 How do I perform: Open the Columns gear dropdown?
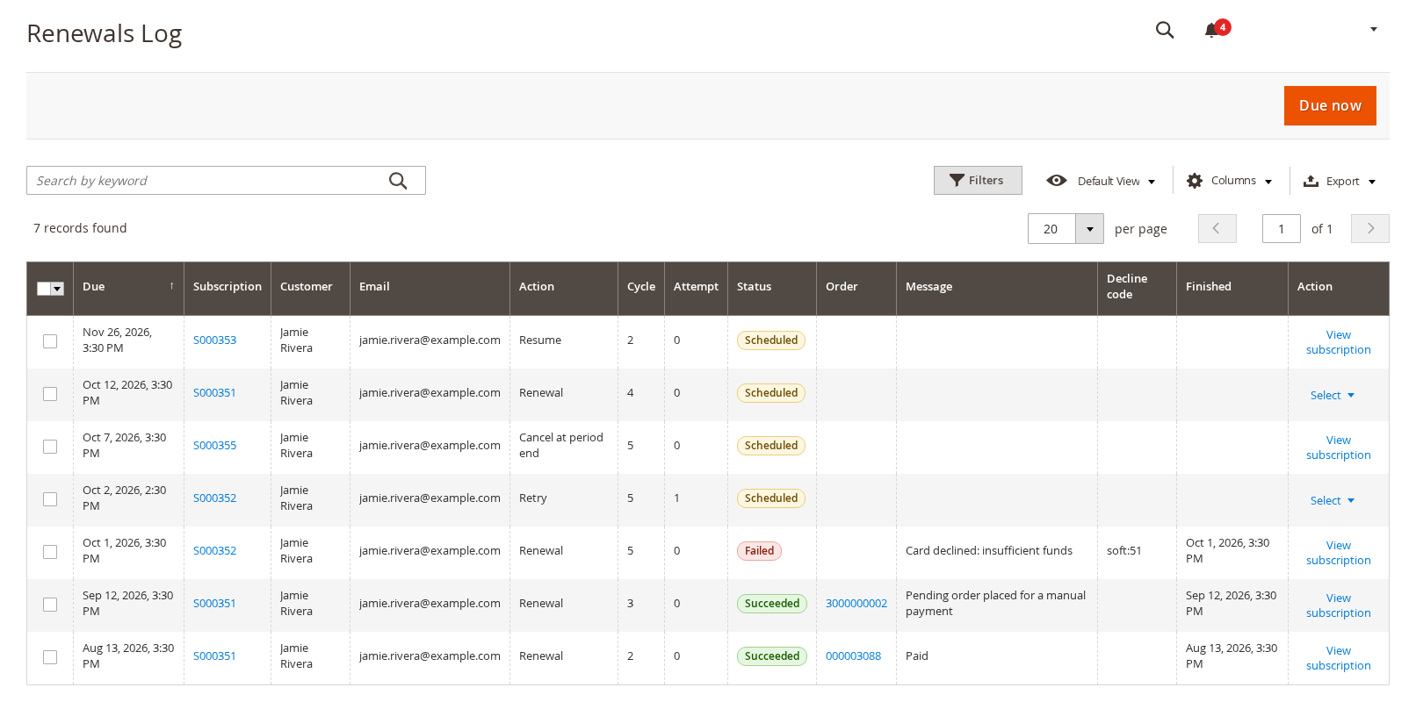click(1229, 181)
